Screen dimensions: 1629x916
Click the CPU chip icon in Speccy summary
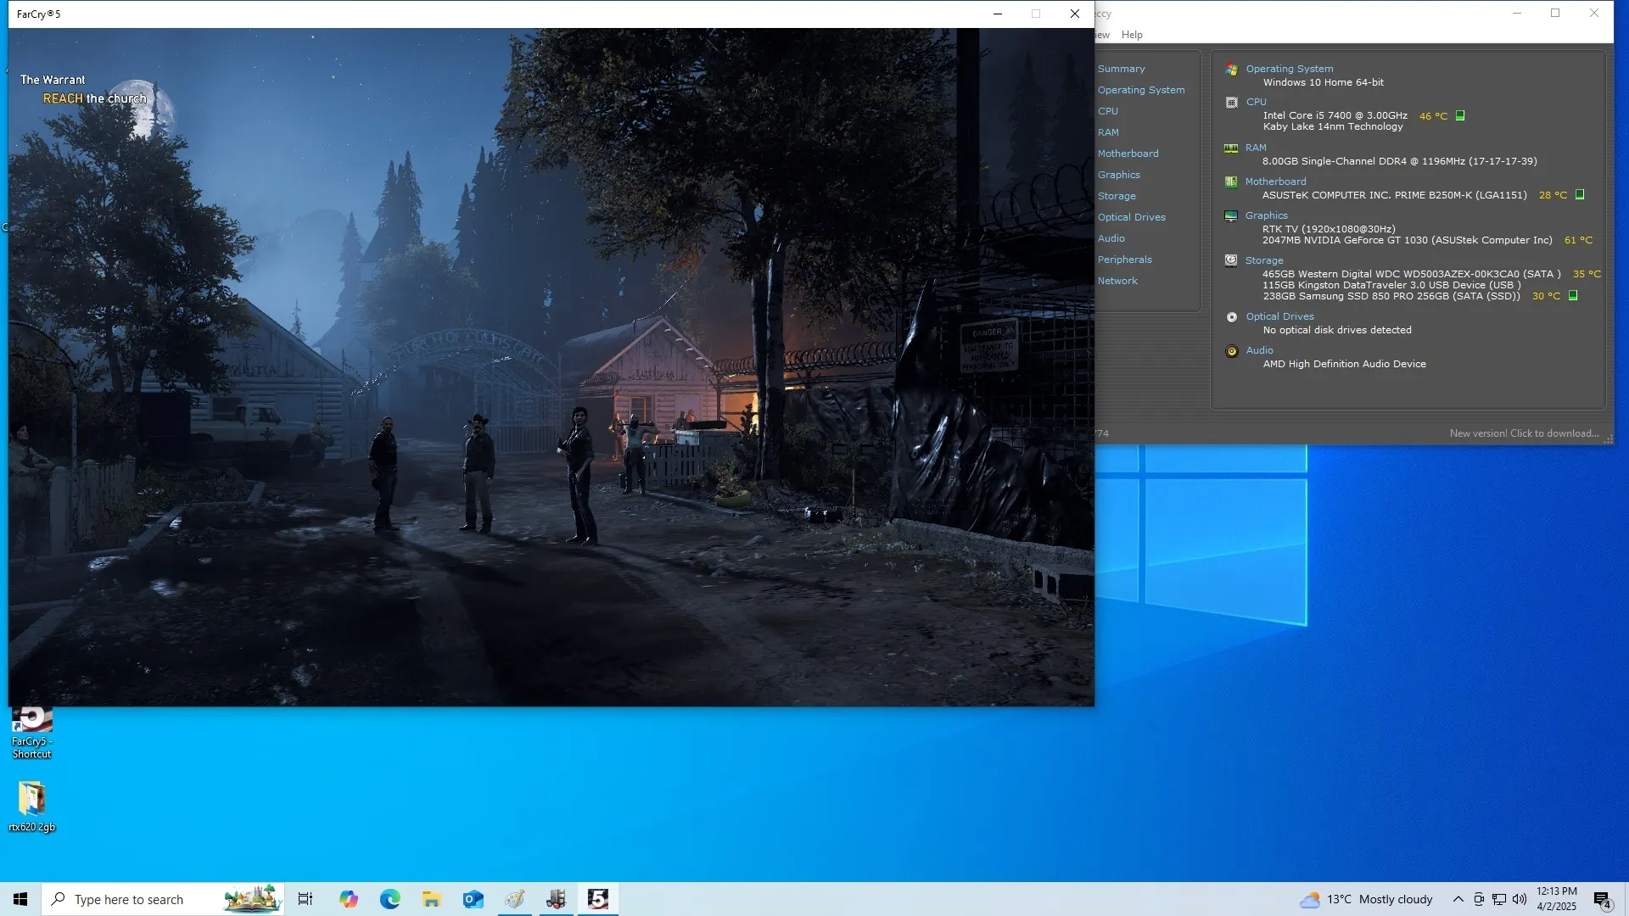point(1232,102)
